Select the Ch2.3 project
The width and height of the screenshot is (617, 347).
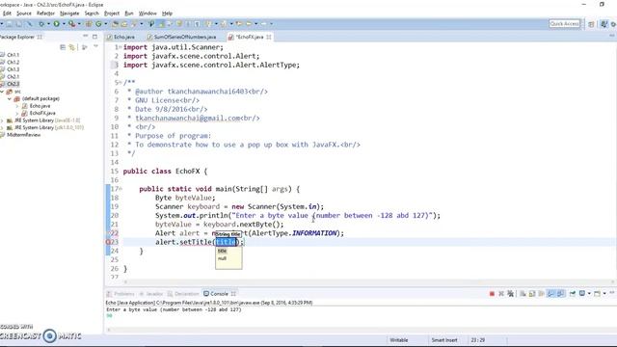(13, 84)
